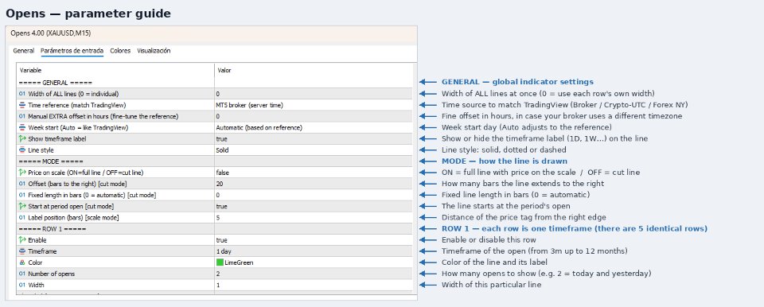The height and width of the screenshot is (307, 764).
Task: Select the ===== GENERAL ===== section row
Action: (214, 83)
